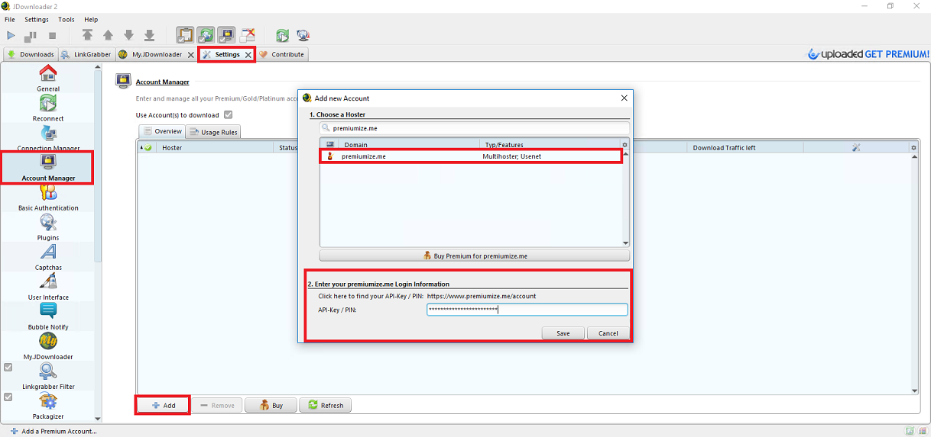The width and height of the screenshot is (931, 437).
Task: Open hoster list column settings gear in dialog
Action: (x=624, y=144)
